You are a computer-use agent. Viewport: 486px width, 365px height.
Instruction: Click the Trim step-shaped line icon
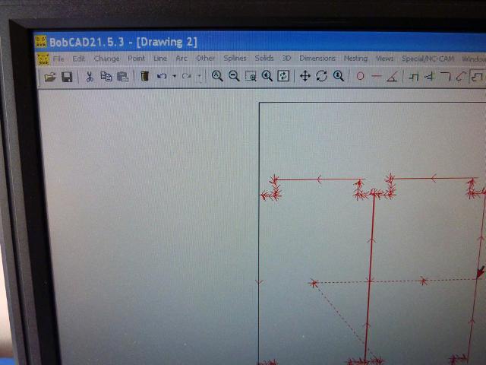[x=413, y=76]
